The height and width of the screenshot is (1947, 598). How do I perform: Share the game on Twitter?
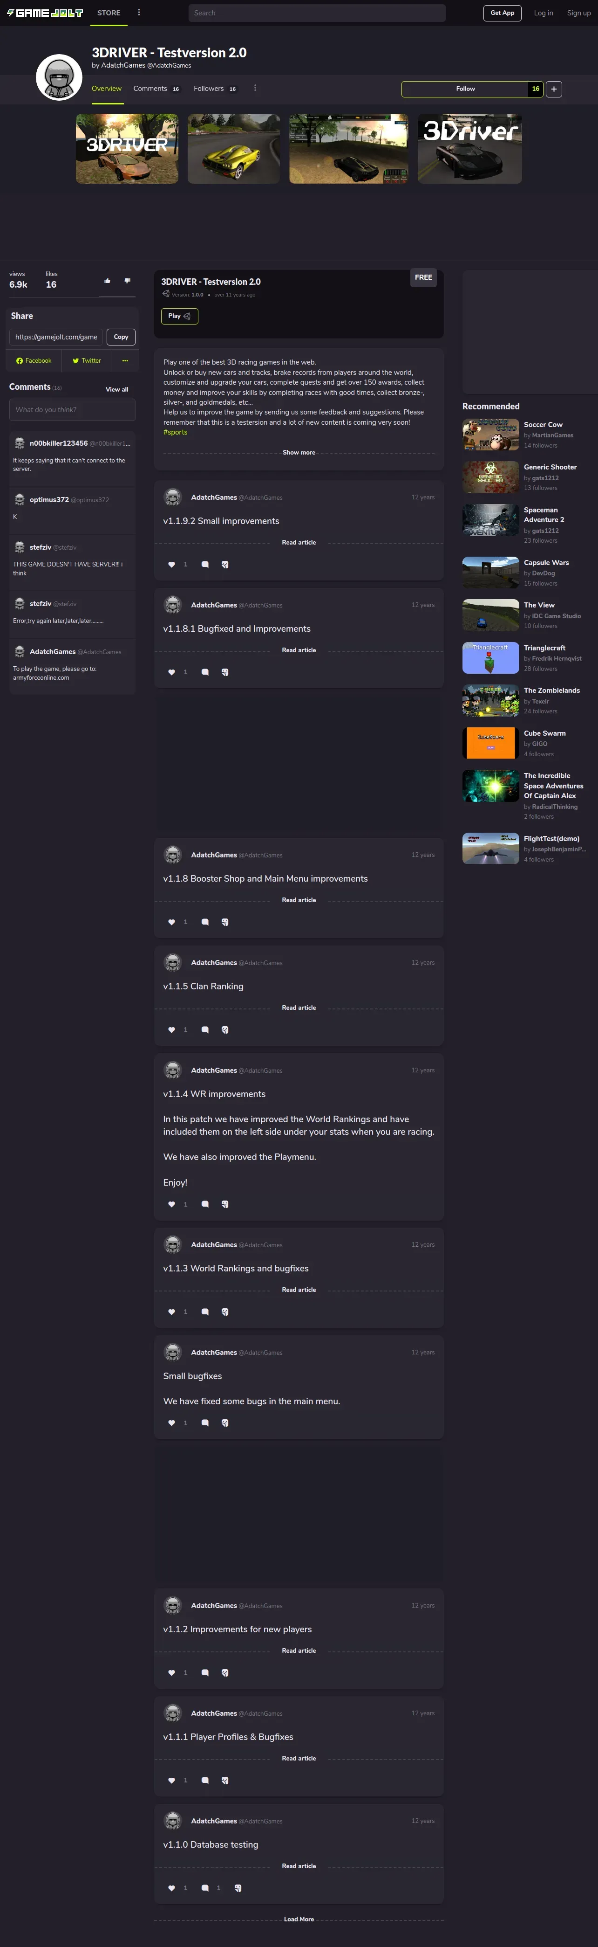[86, 360]
